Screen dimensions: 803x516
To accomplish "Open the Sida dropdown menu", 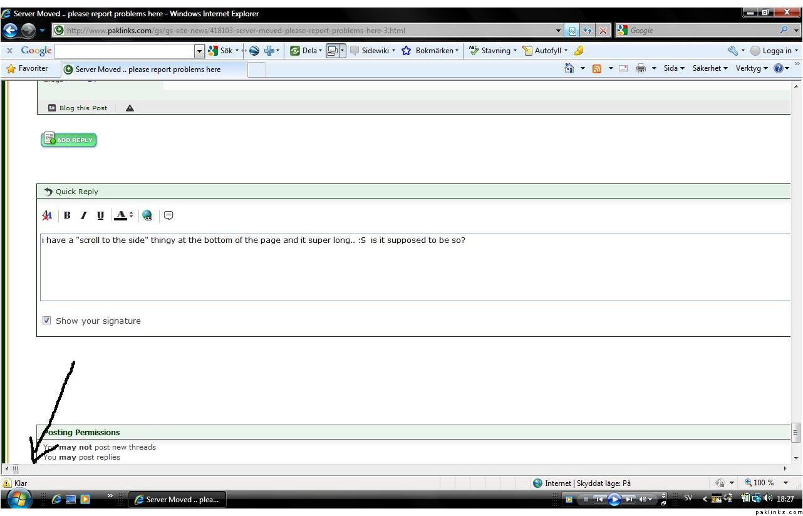I will pos(674,69).
